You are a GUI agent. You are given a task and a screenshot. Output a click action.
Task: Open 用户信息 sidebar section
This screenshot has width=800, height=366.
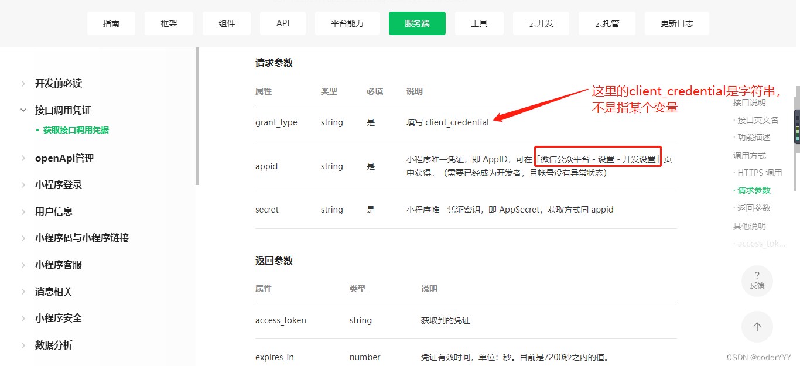pos(54,211)
